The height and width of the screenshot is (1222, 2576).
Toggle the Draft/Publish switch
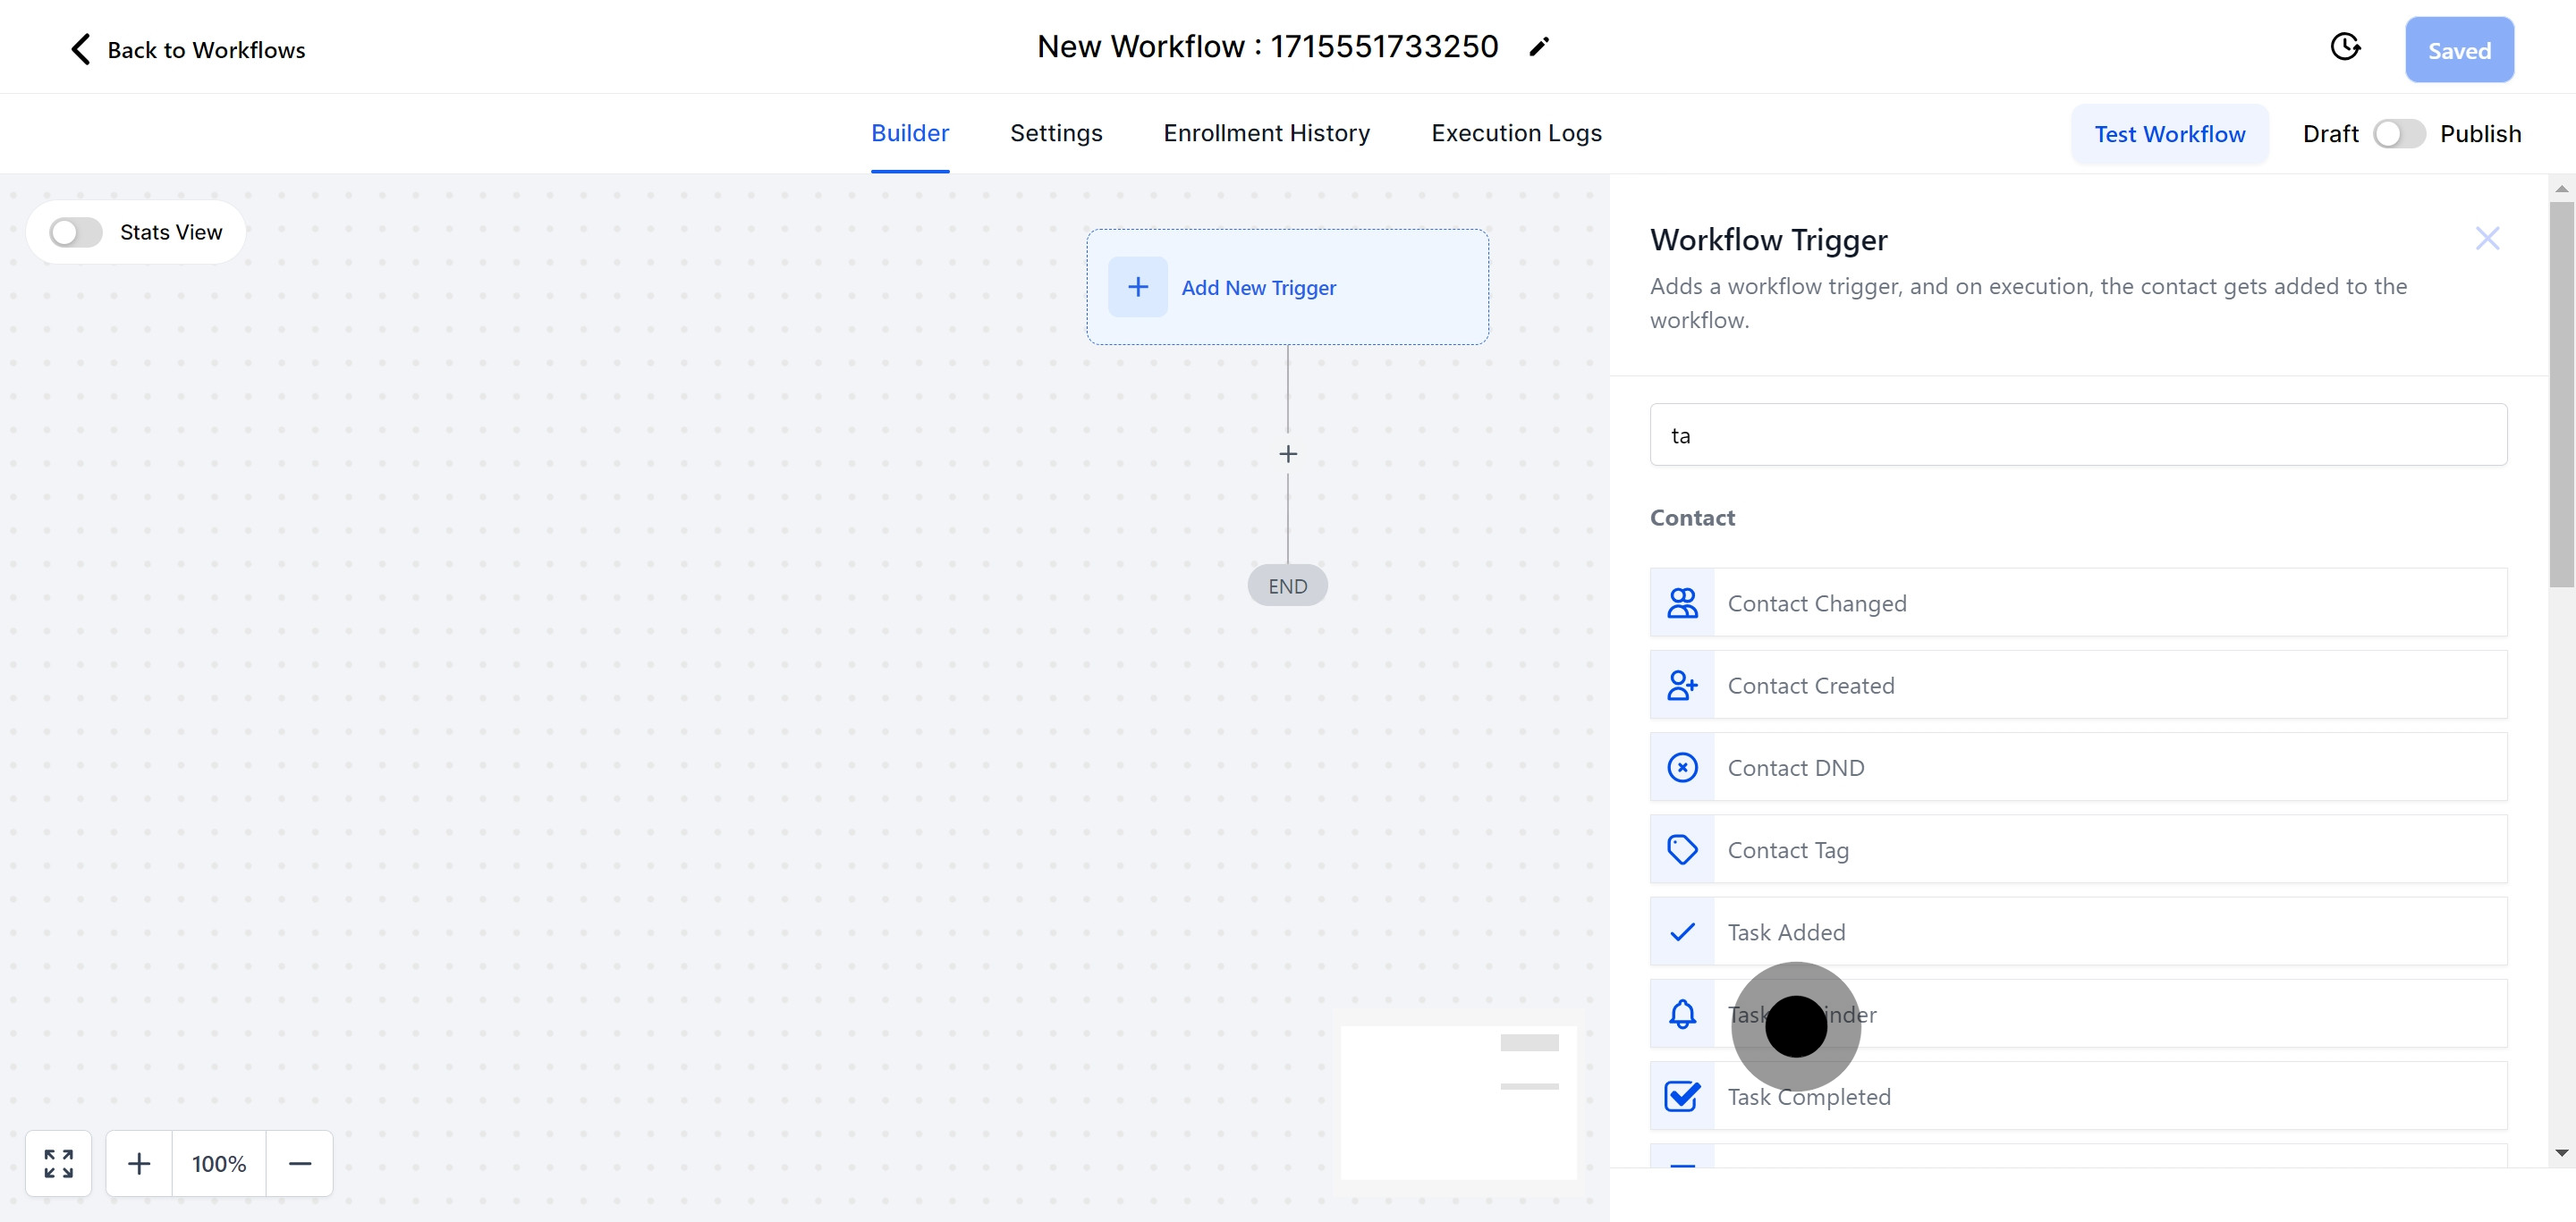pos(2398,134)
